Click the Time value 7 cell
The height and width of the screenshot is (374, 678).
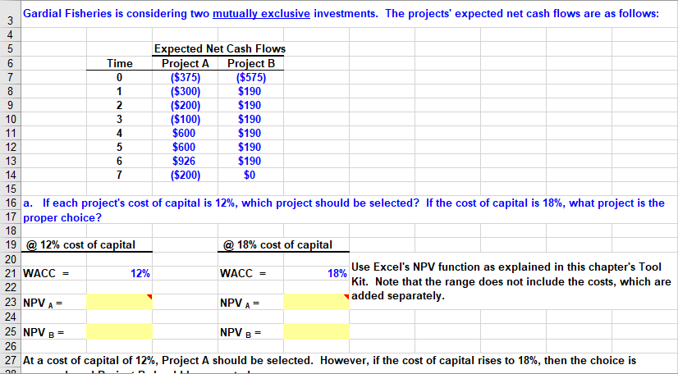(x=119, y=175)
